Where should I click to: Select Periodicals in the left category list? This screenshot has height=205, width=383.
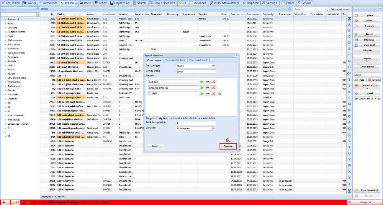[13, 57]
